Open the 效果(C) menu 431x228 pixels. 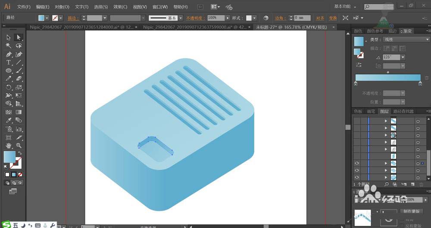click(x=120, y=7)
